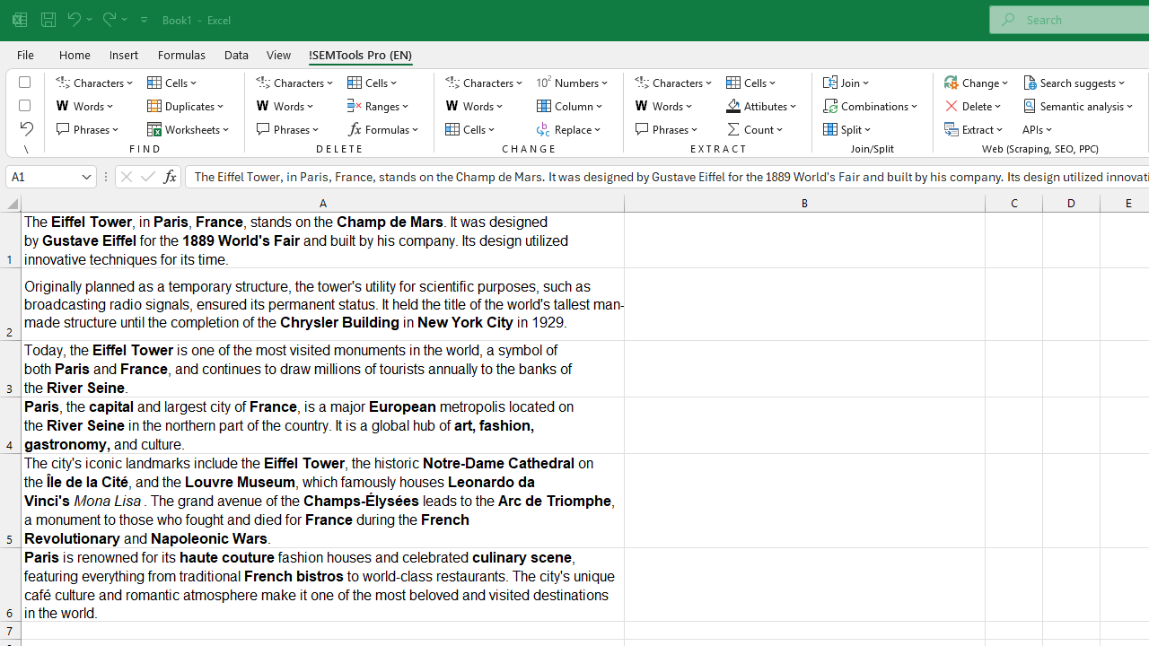Viewport: 1149px width, 646px height.
Task: Select the Combinations tool
Action: coord(871,106)
